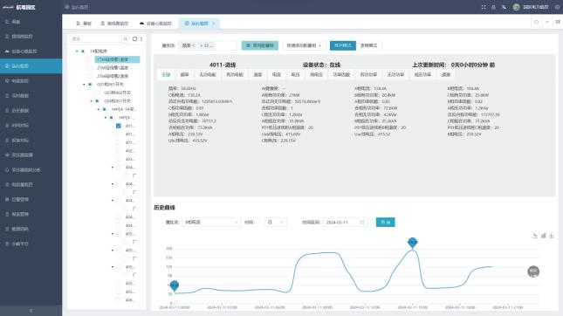The image size is (563, 316).
Task: Click the lock icon in the top header
Action: click(x=493, y=7)
